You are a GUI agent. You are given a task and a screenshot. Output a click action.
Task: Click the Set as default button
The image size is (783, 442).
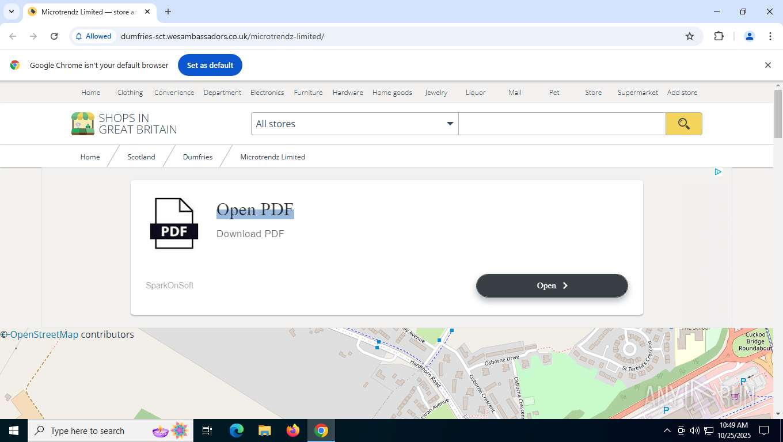click(x=210, y=65)
